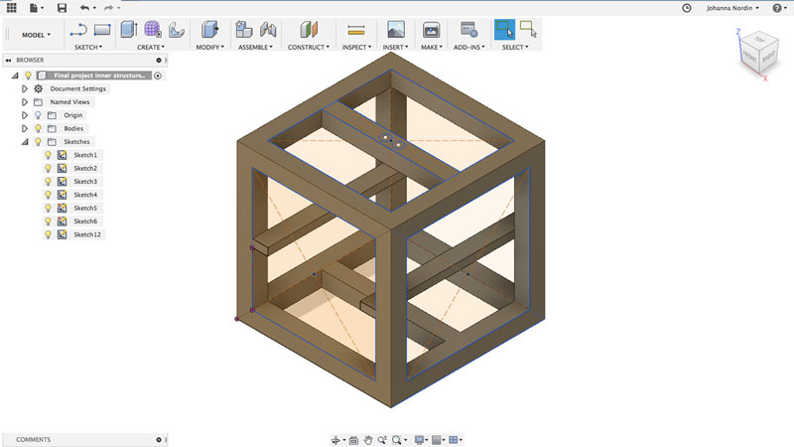Expand the Named Views node
Viewport: 794px width, 447px height.
[24, 102]
